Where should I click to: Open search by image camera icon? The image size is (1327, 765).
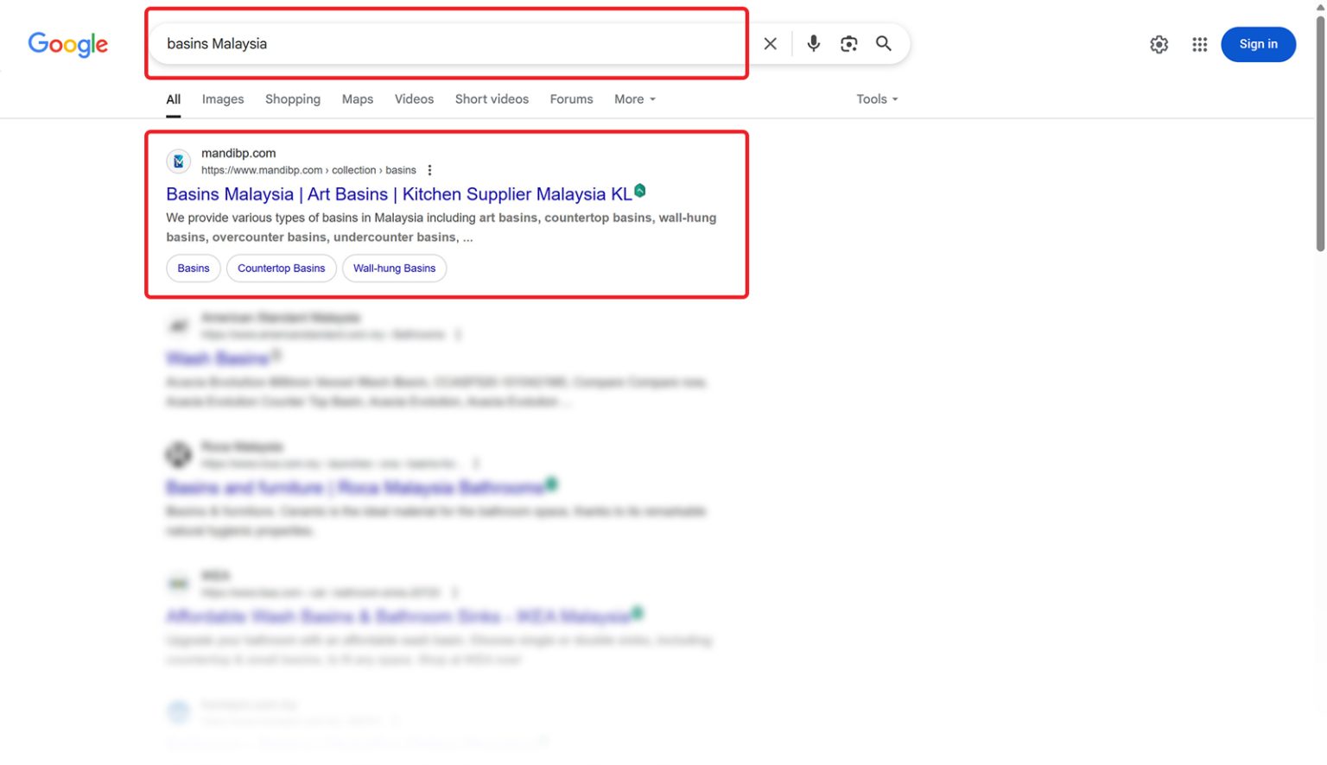click(848, 44)
